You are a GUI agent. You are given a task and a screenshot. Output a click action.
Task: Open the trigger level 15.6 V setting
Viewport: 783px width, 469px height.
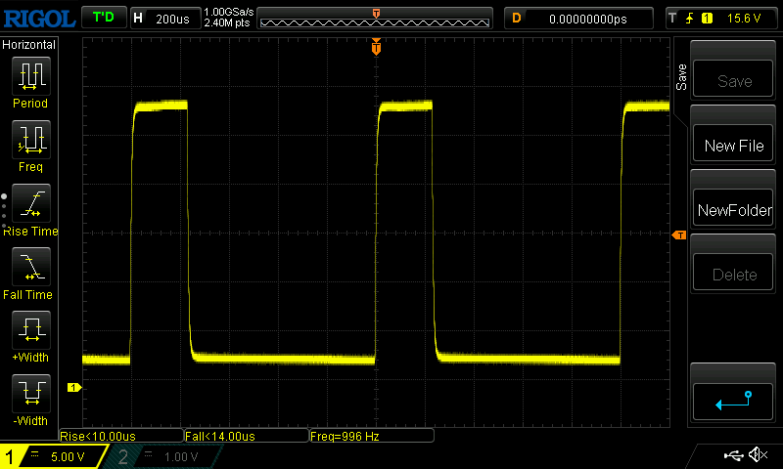(720, 19)
